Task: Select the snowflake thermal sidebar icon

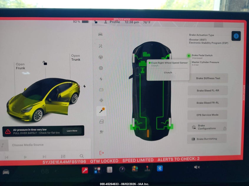Action: (x=101, y=100)
